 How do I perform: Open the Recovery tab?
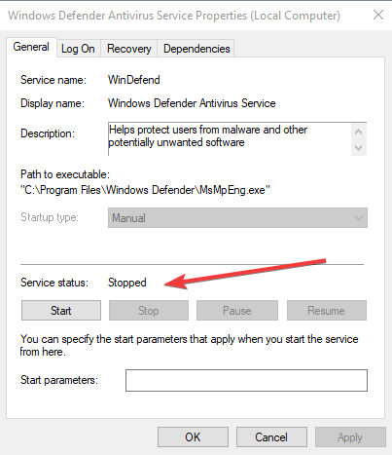(x=129, y=49)
